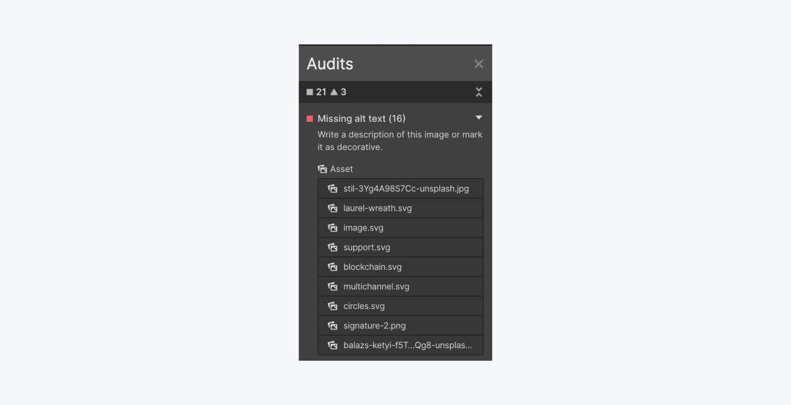Viewport: 791px width, 405px height.
Task: Click the image icon next to circles.svg
Action: [332, 306]
